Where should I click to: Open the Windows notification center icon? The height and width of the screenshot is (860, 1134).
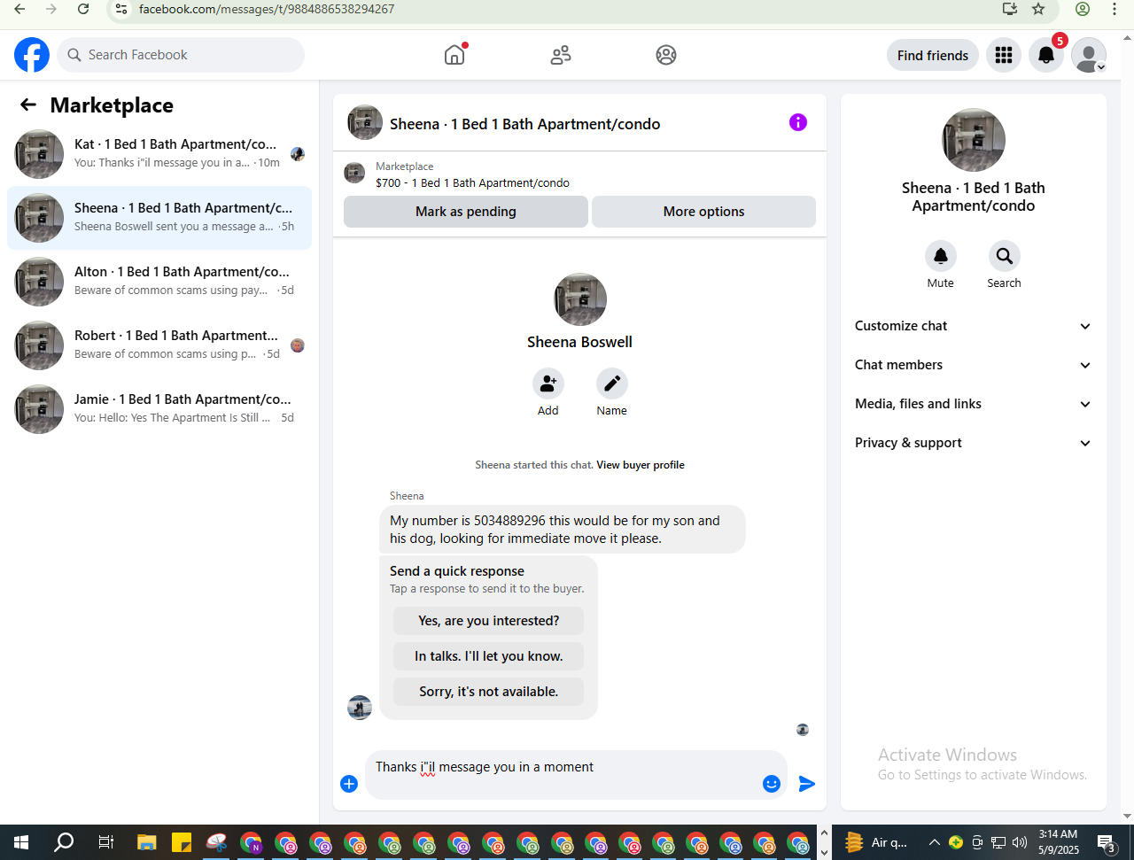coord(1107,842)
